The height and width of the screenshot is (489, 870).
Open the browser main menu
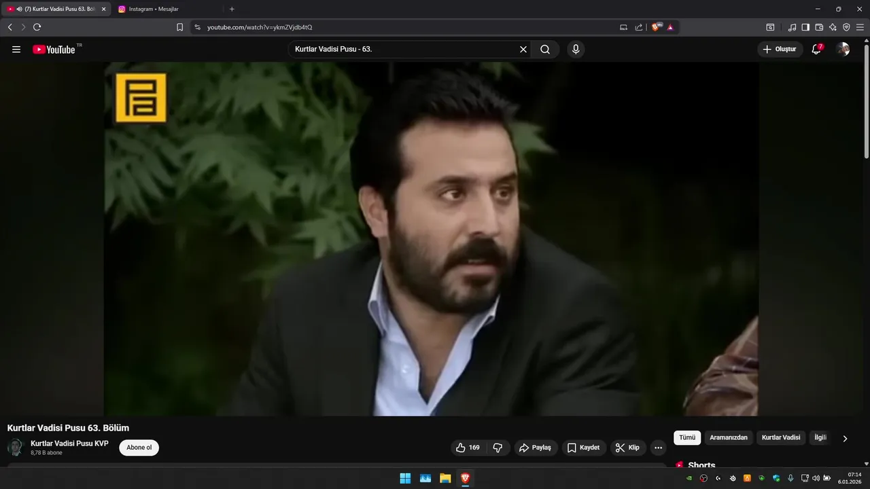[x=860, y=27]
